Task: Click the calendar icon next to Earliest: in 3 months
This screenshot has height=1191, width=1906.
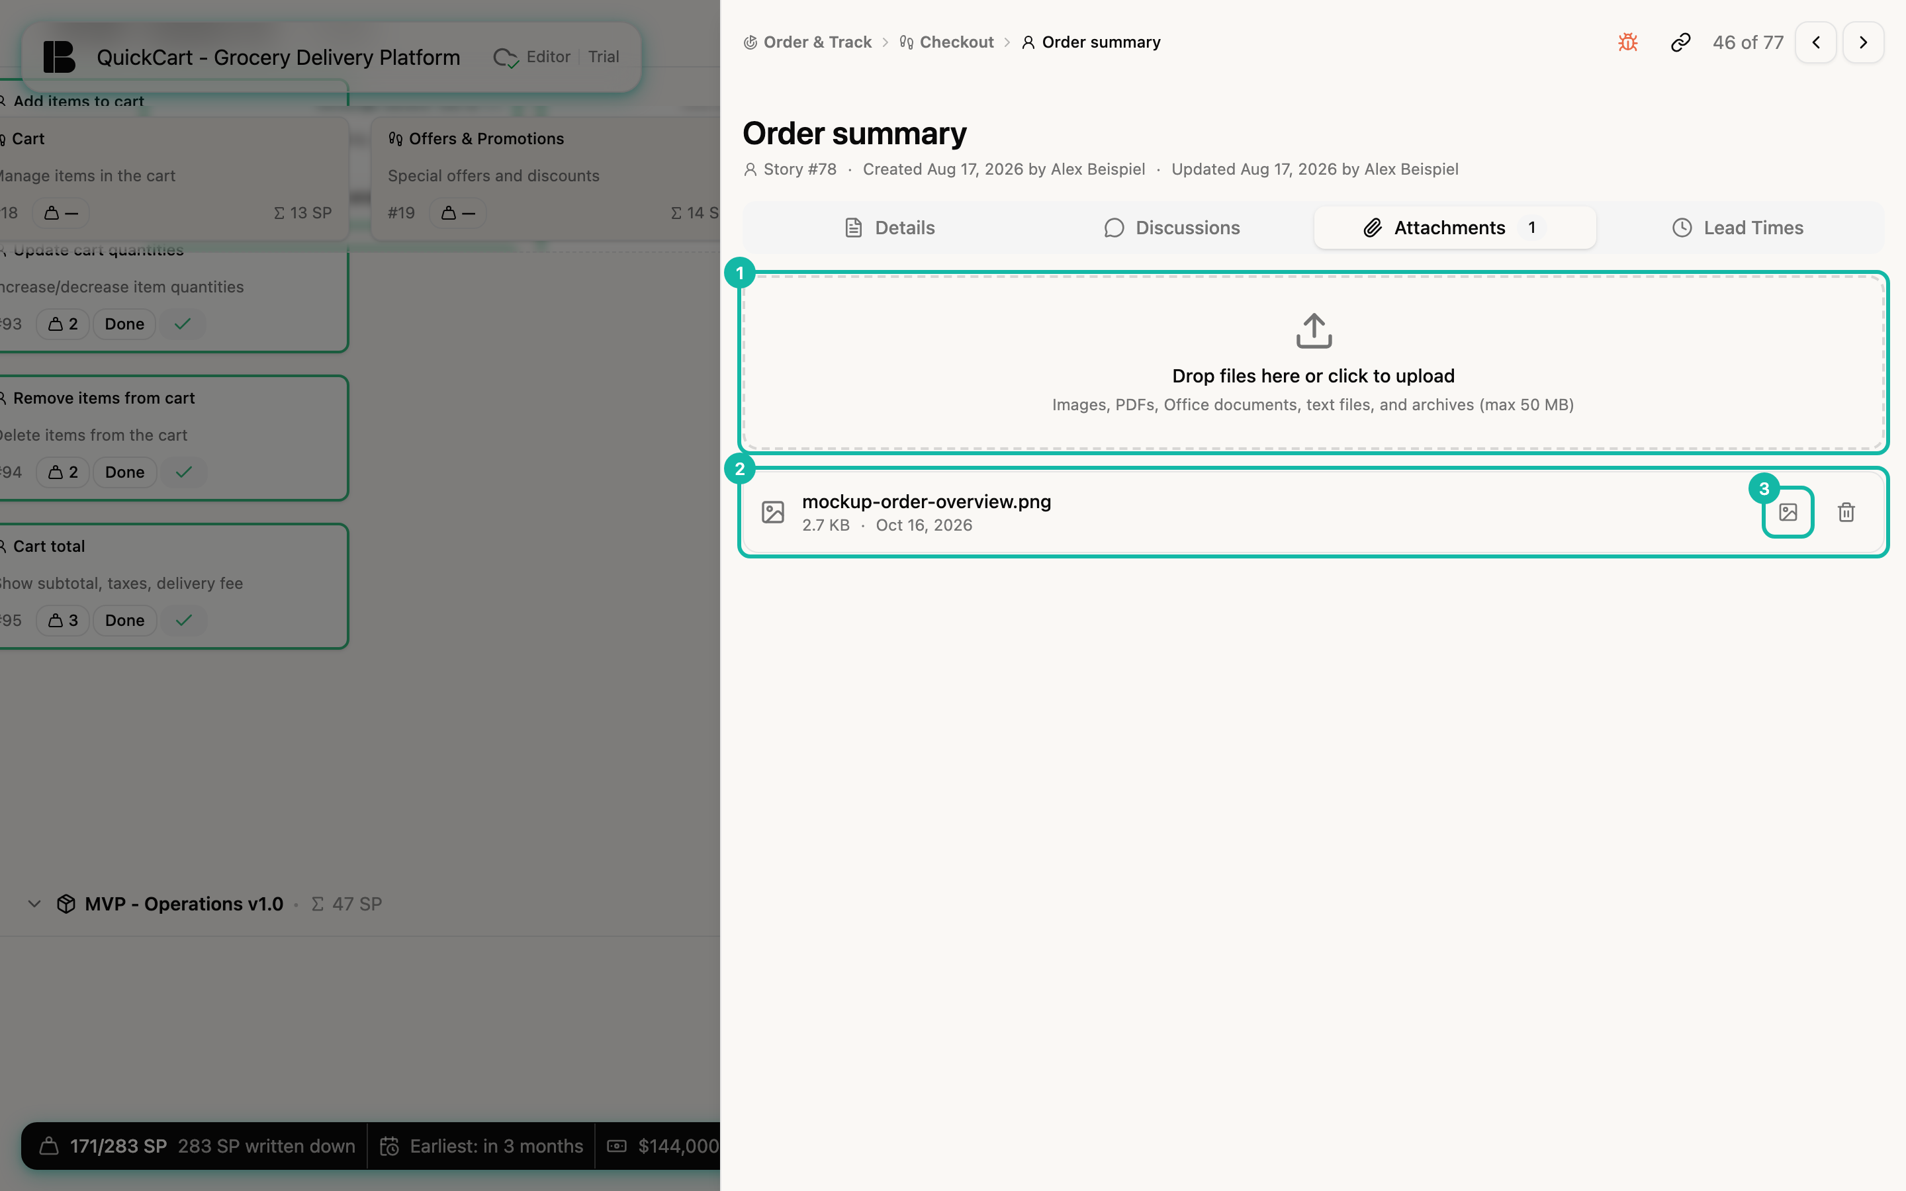Action: pos(389,1145)
